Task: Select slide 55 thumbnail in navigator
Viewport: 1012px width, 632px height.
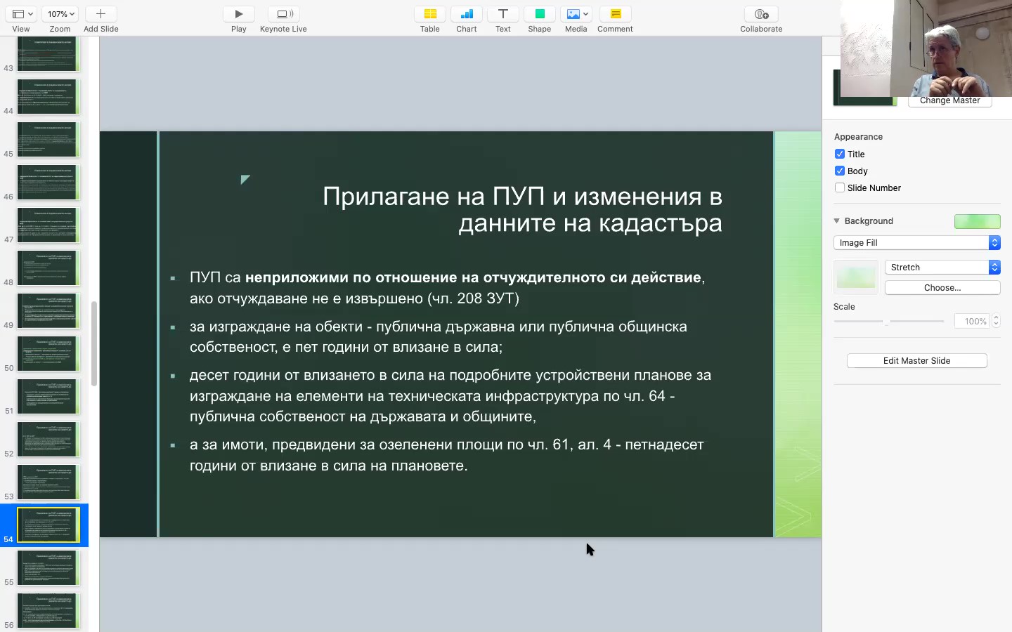Action: click(48, 567)
